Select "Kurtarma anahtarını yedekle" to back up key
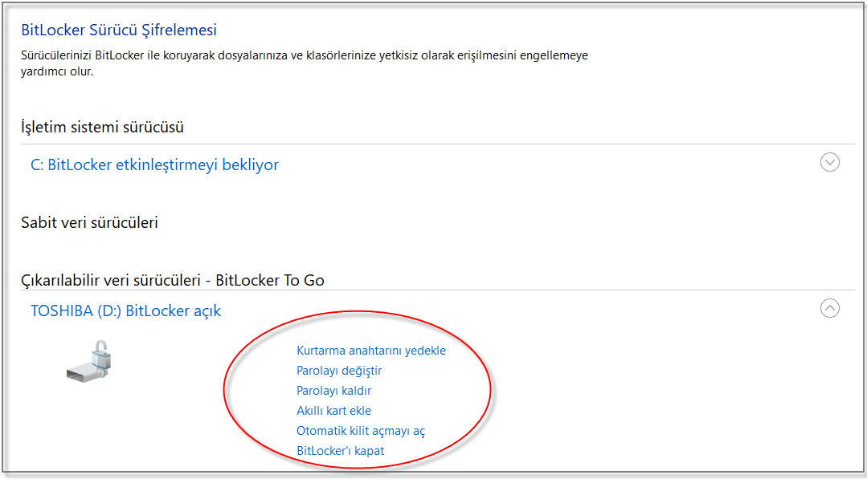This screenshot has height=479, width=867. click(370, 351)
